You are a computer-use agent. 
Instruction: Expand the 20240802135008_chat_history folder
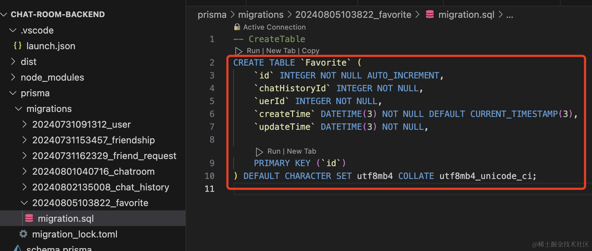(25, 187)
